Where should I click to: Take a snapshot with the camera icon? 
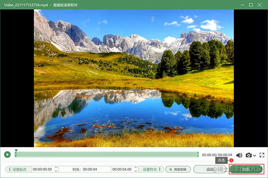[249, 155]
